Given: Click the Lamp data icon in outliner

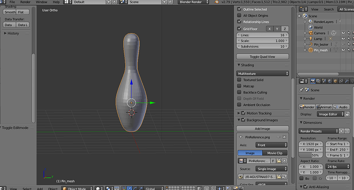Looking at the screenshot, I should (x=331, y=39).
